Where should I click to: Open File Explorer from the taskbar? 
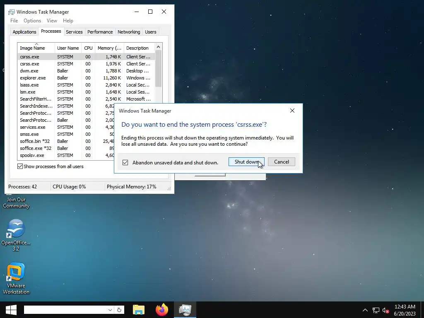point(139,310)
